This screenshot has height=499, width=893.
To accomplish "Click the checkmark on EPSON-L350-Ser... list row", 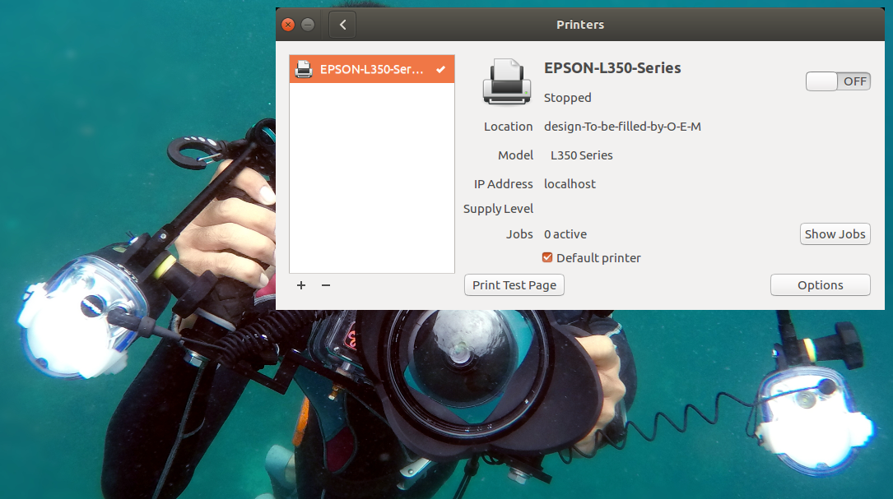I will point(440,69).
